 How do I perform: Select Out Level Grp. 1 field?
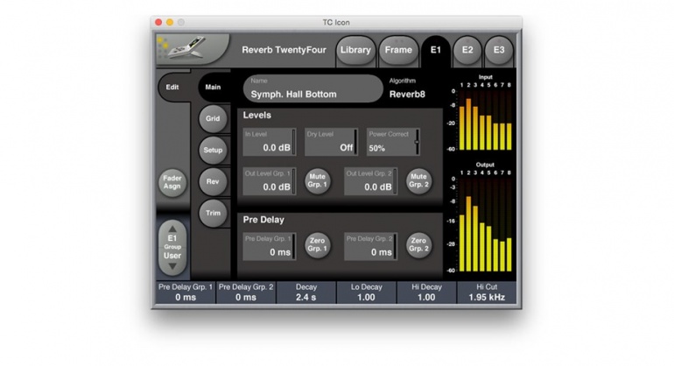270,181
